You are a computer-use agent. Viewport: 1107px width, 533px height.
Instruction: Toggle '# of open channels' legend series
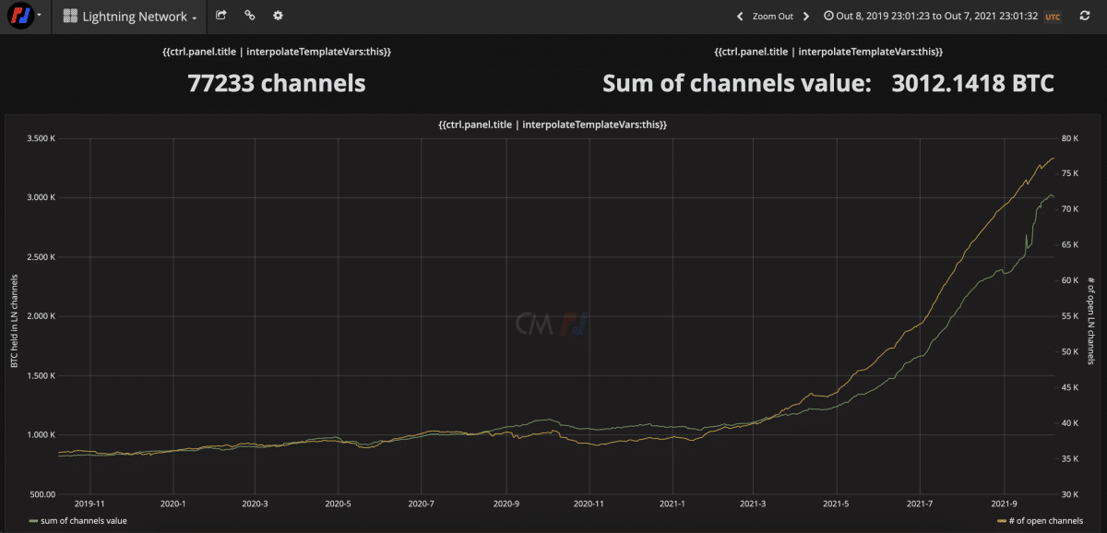coord(1040,521)
